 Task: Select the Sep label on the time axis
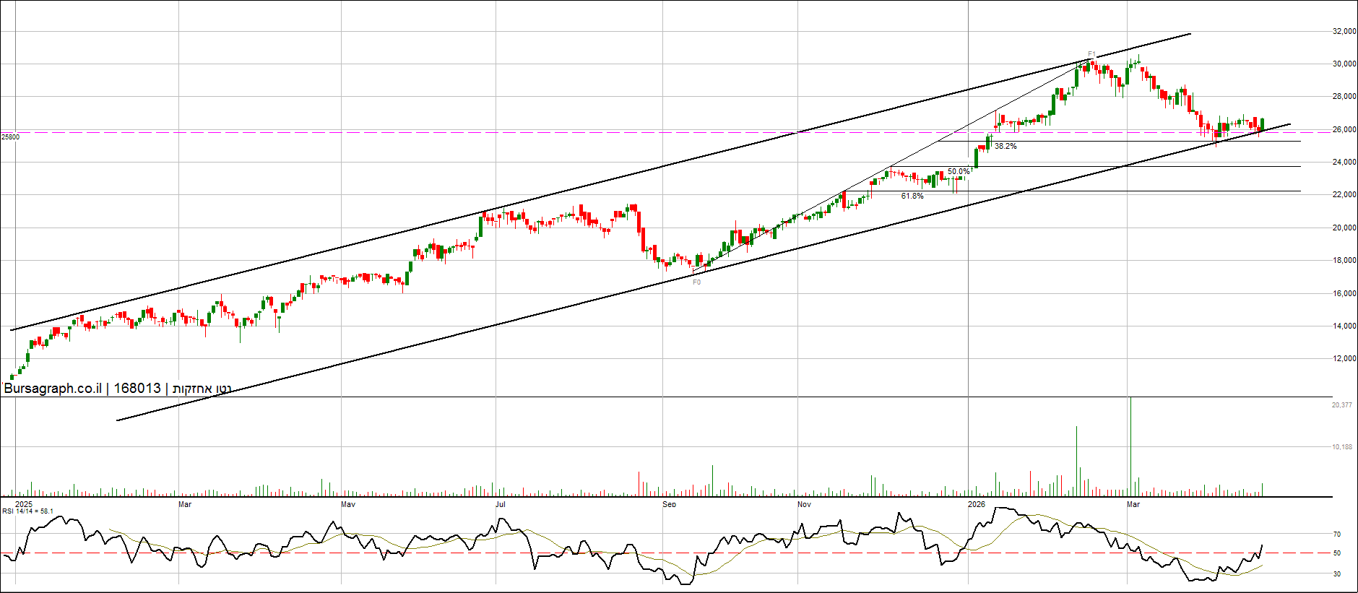(669, 504)
